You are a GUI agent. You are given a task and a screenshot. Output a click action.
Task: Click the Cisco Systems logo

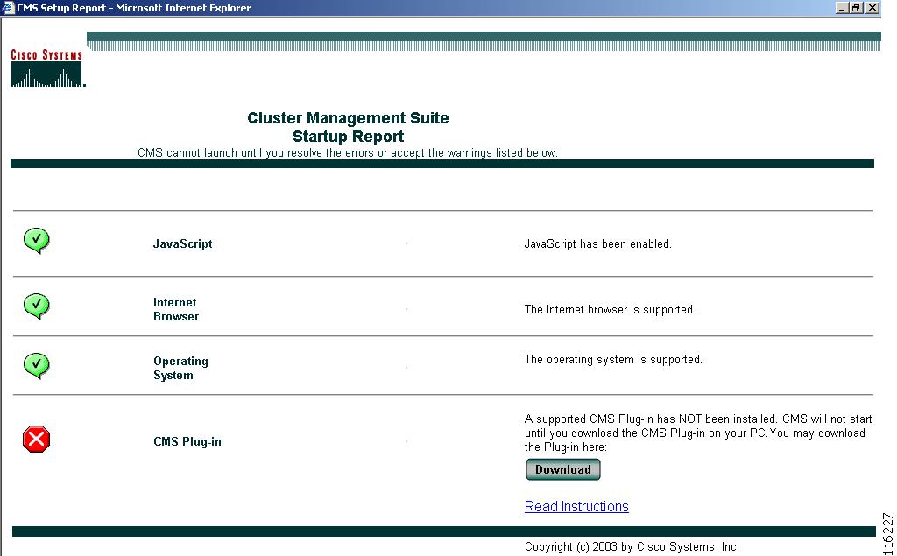pos(47,67)
